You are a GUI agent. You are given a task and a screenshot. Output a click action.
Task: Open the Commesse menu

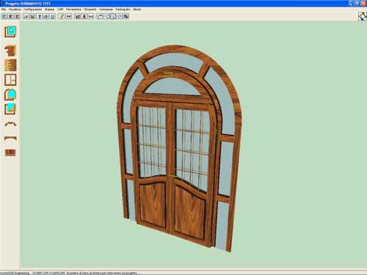click(x=106, y=10)
